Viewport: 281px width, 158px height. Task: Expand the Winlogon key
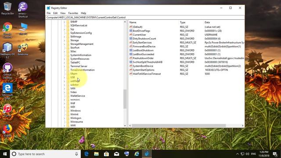pos(65,118)
